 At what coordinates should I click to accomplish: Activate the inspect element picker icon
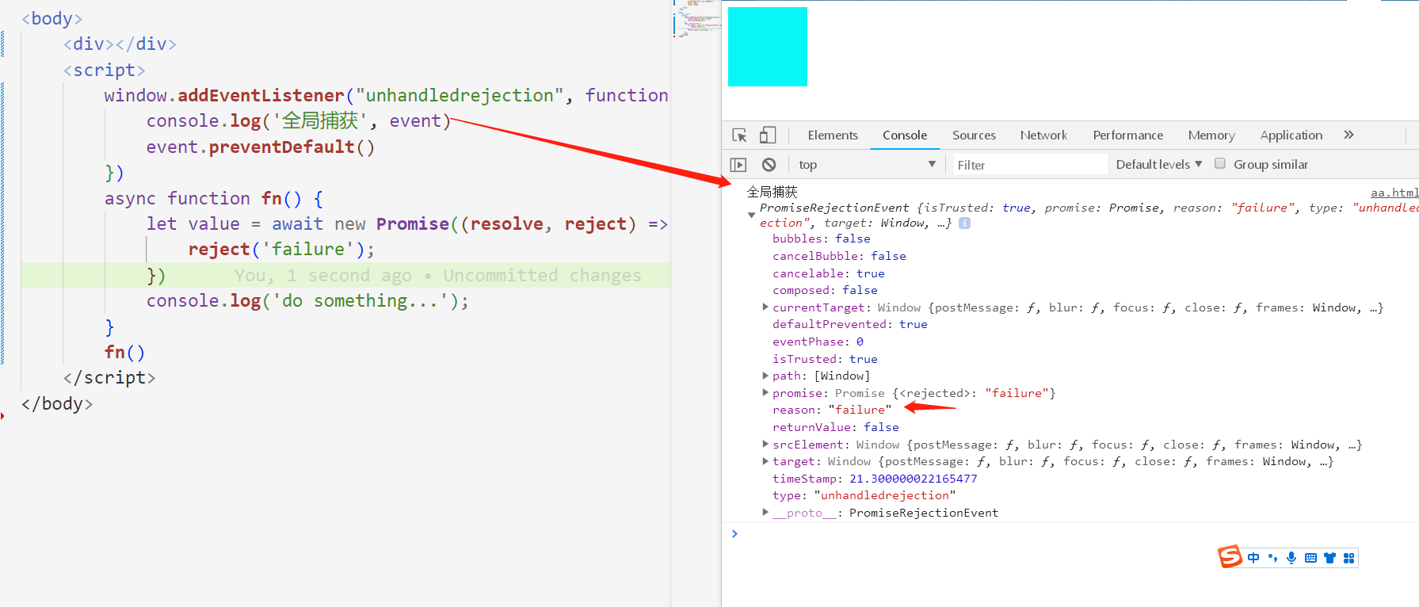pyautogui.click(x=740, y=136)
